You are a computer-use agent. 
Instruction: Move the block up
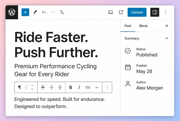pos(32,86)
